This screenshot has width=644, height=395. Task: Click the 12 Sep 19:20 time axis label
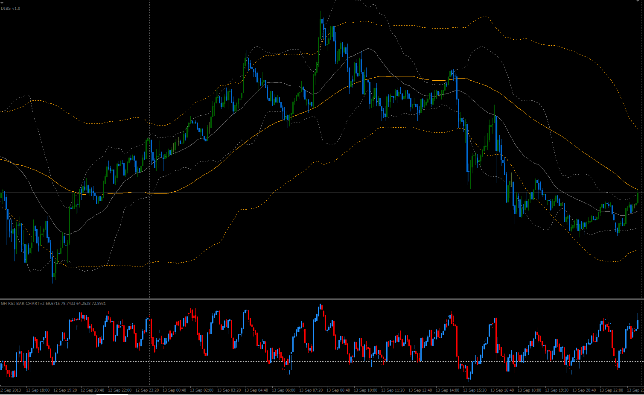[65, 390]
